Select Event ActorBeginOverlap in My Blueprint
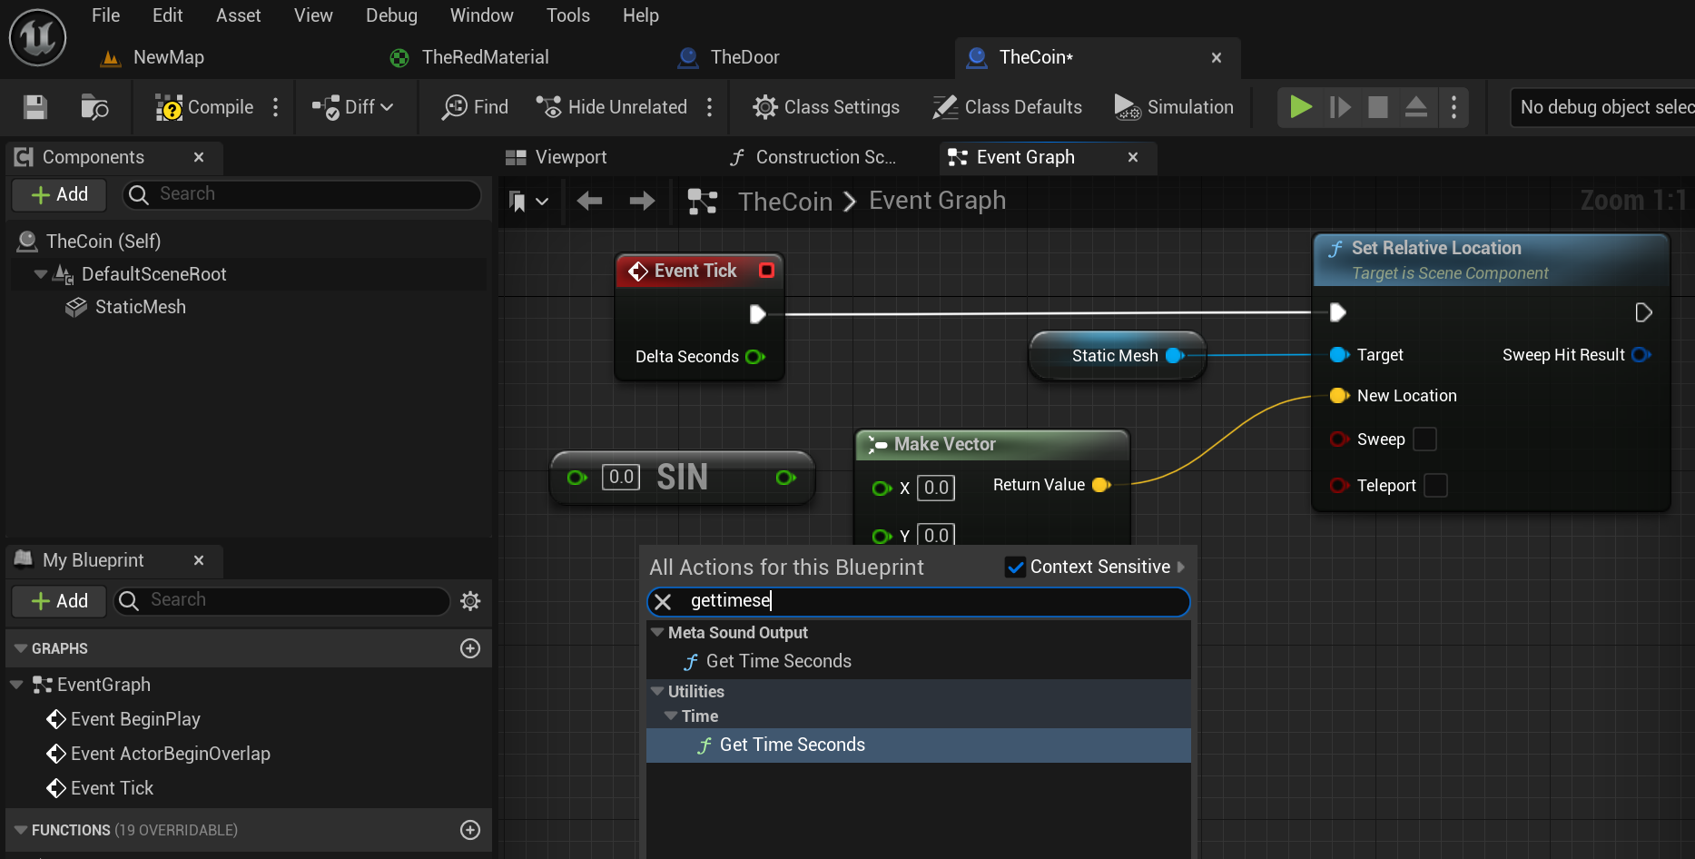 tap(170, 754)
